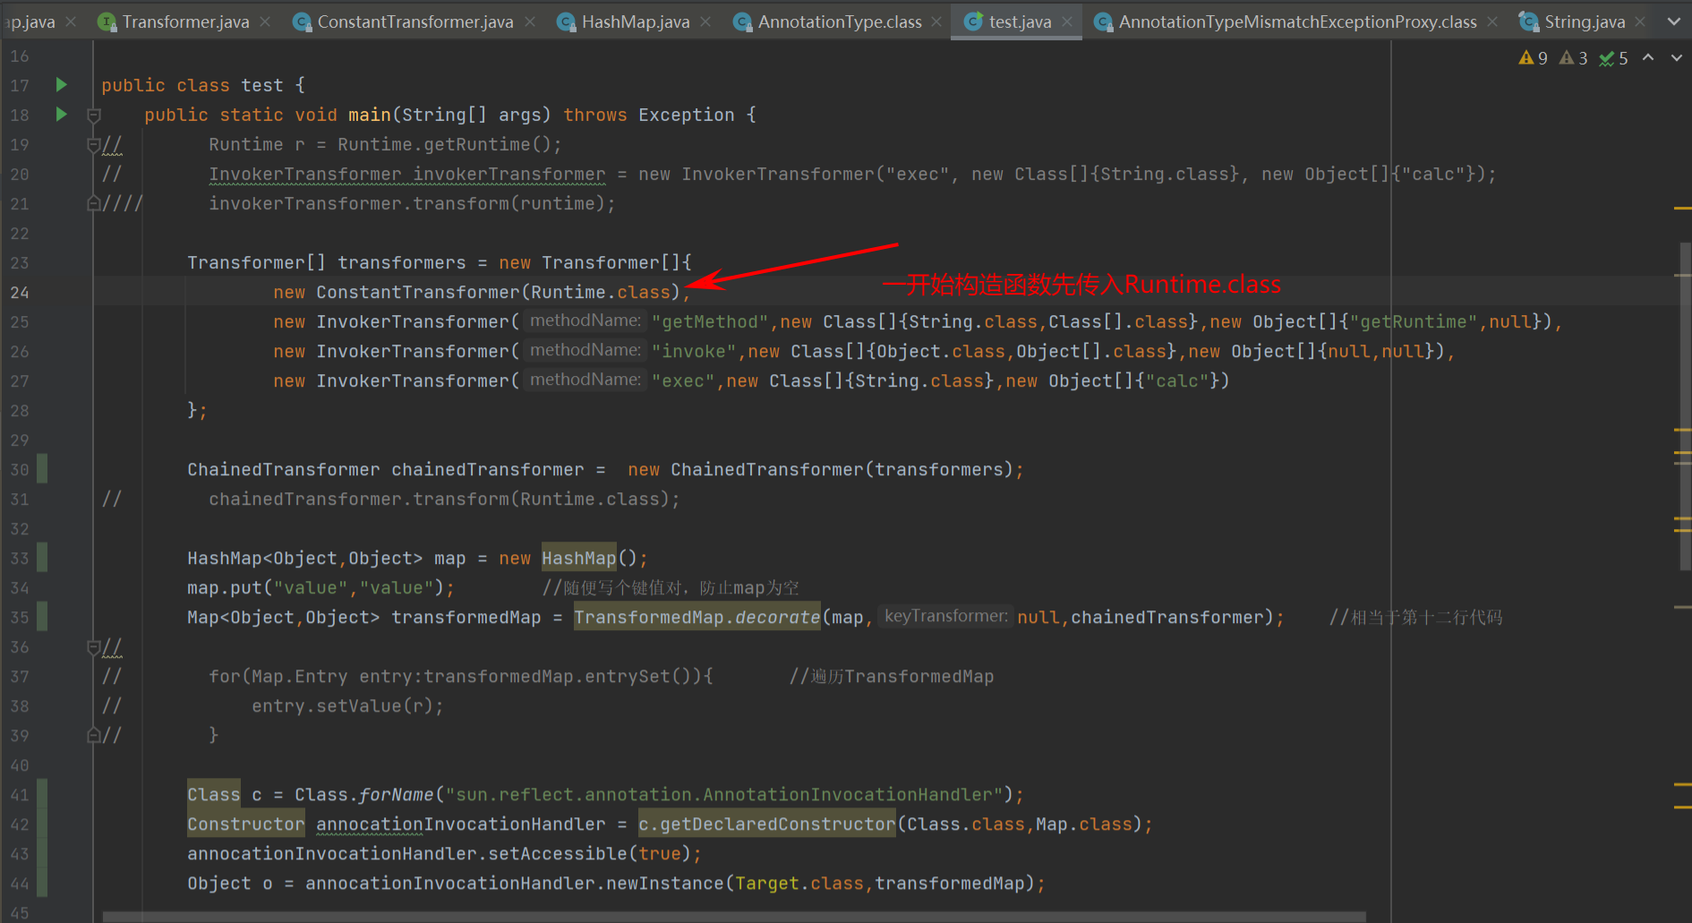Click Target.class argument on line 44
The width and height of the screenshot is (1692, 923).
[799, 883]
